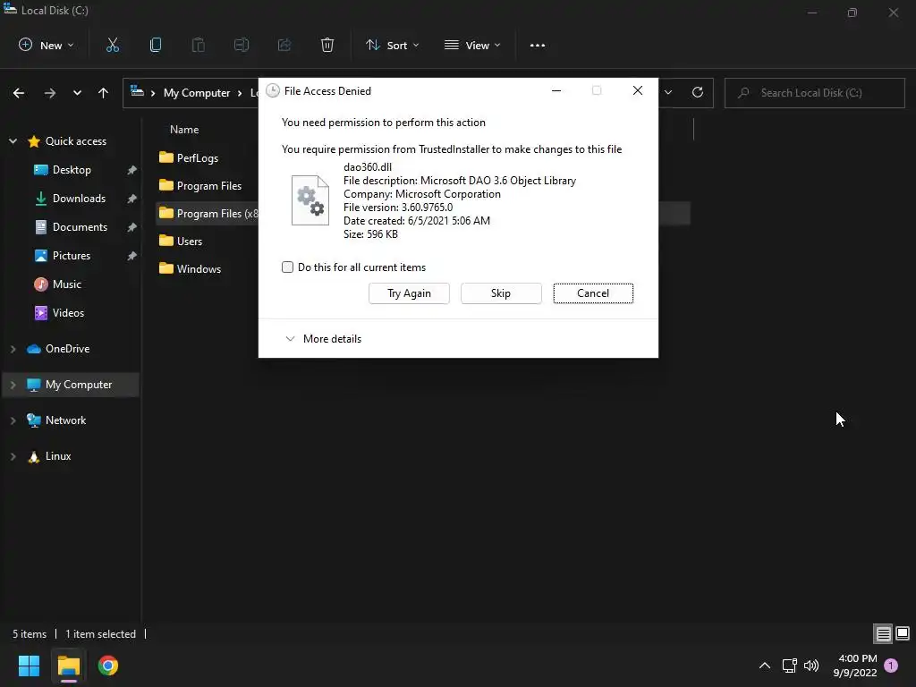Open recent locations dropdown arrow
This screenshot has width=916, height=687.
click(x=77, y=93)
